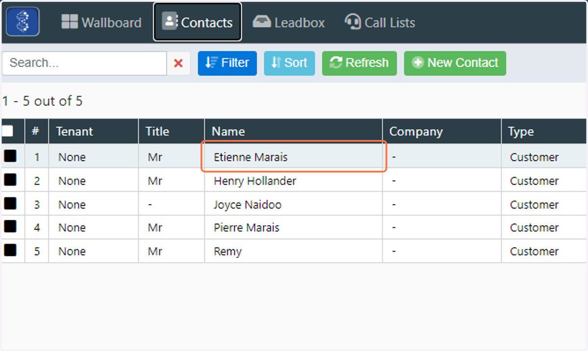
Task: Tick the checkbox for Joyce Naidoo row
Action: pyautogui.click(x=10, y=203)
